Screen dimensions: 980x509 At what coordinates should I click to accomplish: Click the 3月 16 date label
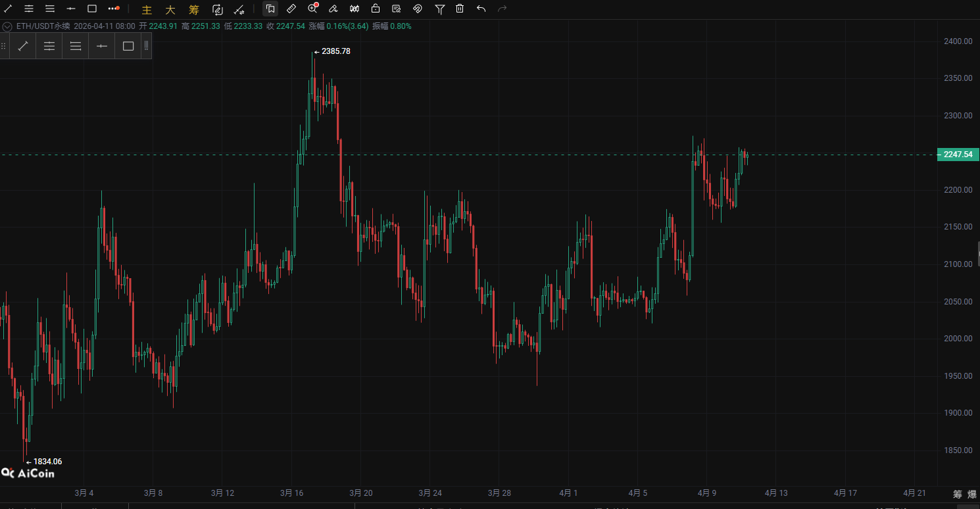click(x=291, y=493)
